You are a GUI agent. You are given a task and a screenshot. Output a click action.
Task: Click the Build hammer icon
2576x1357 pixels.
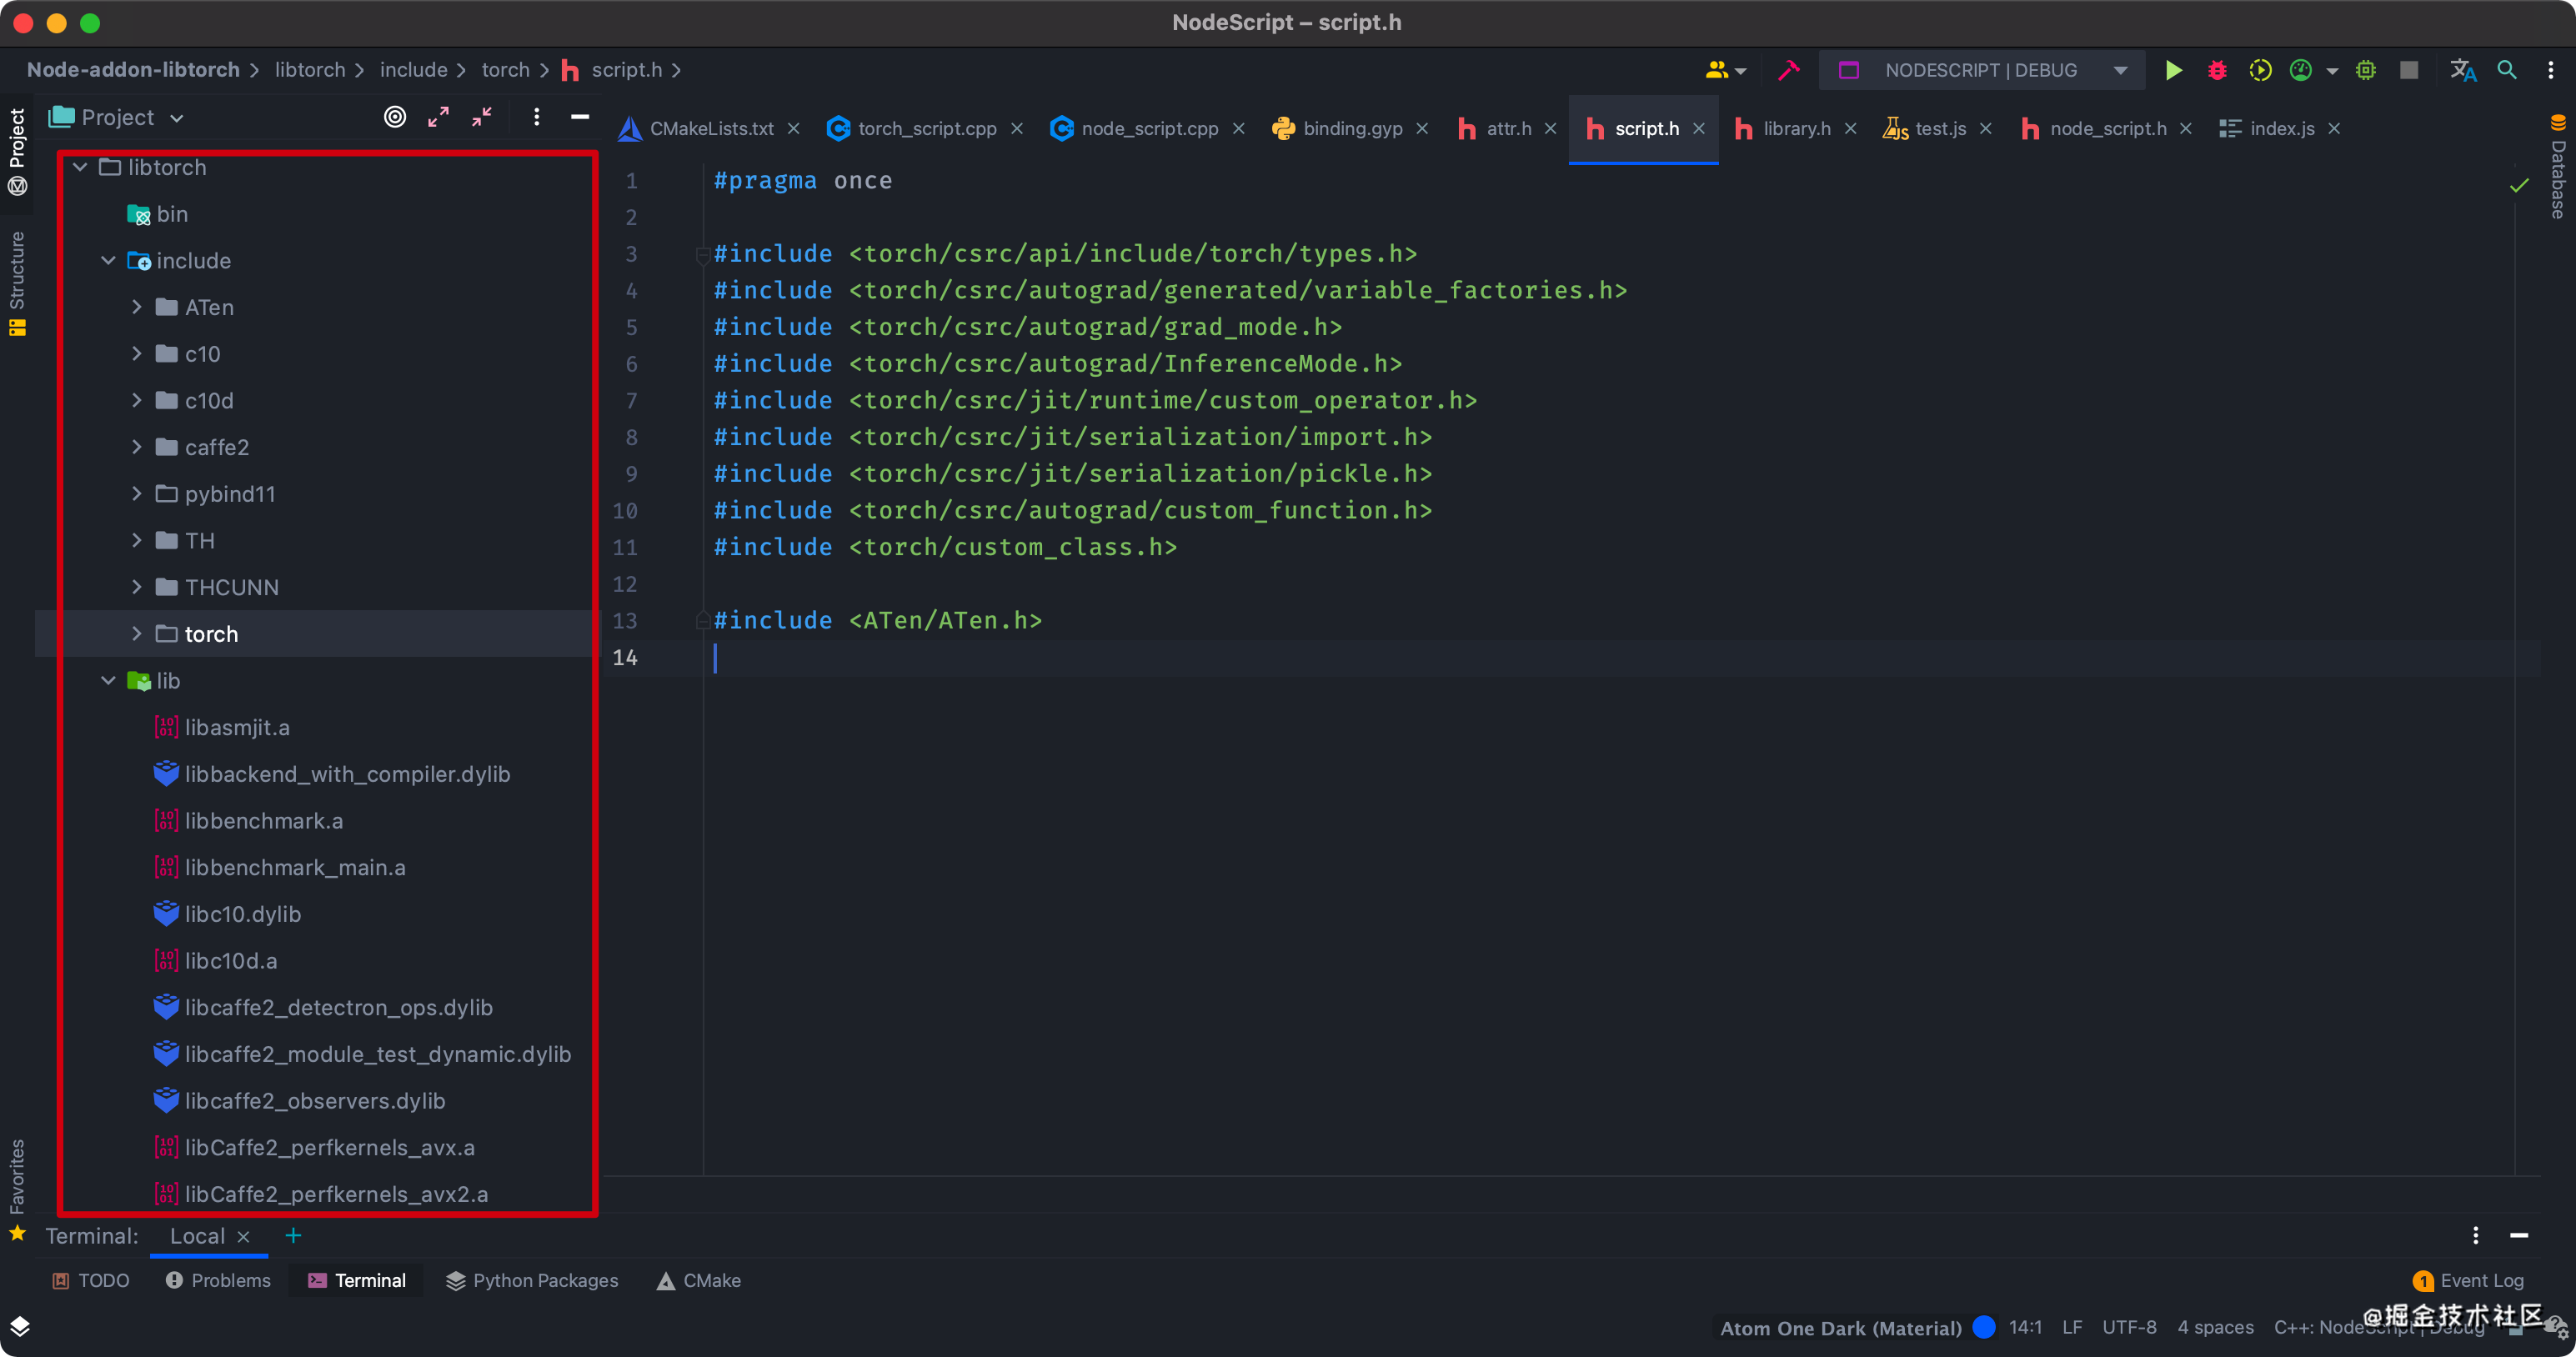click(x=1788, y=70)
